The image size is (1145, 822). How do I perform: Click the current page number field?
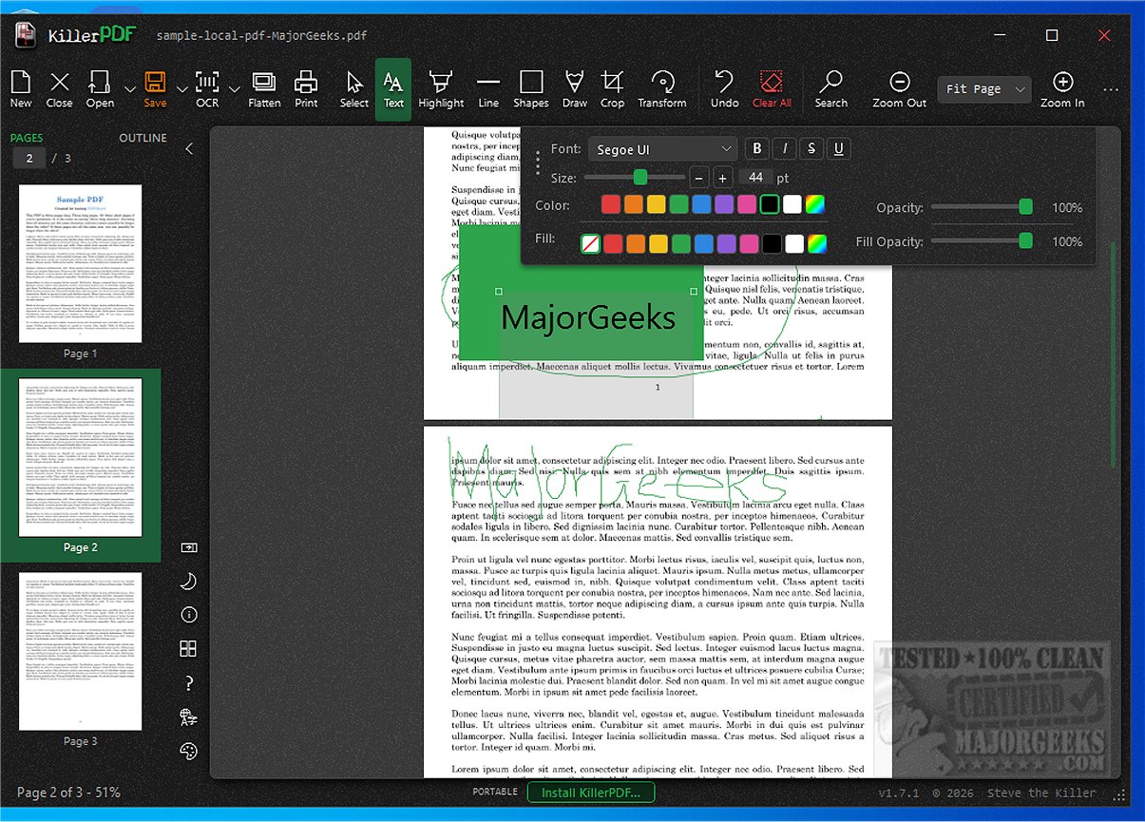[29, 159]
